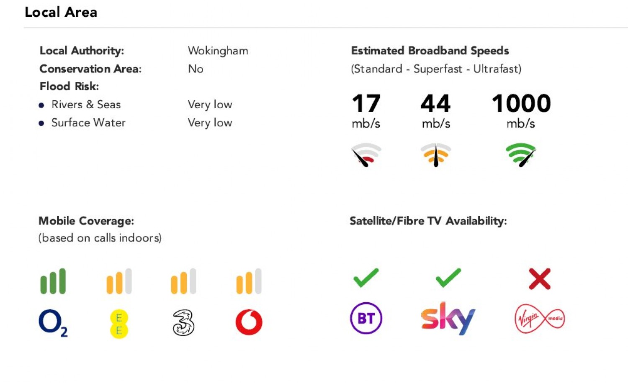Click the red cross above Virgin Media
628x383 pixels.
click(539, 279)
